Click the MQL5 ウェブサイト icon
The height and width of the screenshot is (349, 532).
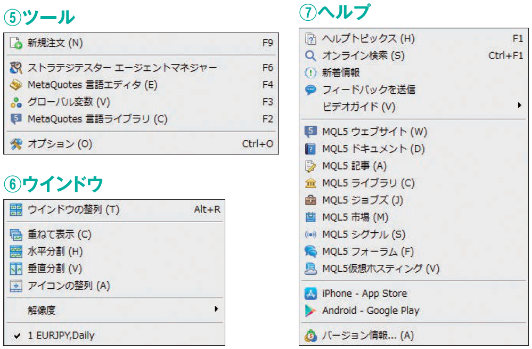310,132
